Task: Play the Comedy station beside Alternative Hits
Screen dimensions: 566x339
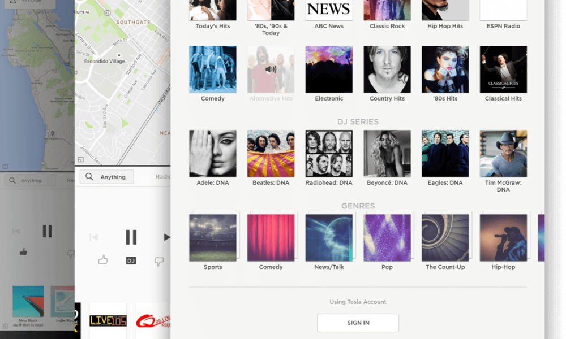Action: click(213, 69)
